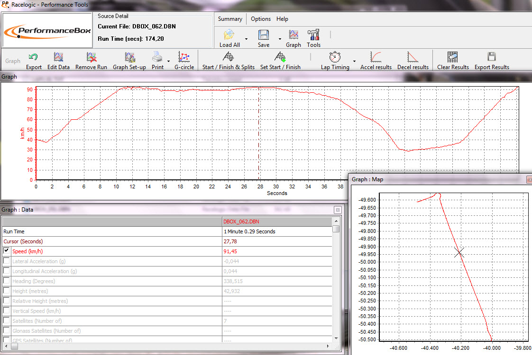Enable the Longitudinal Acceleration (g) checkbox

tap(6, 271)
